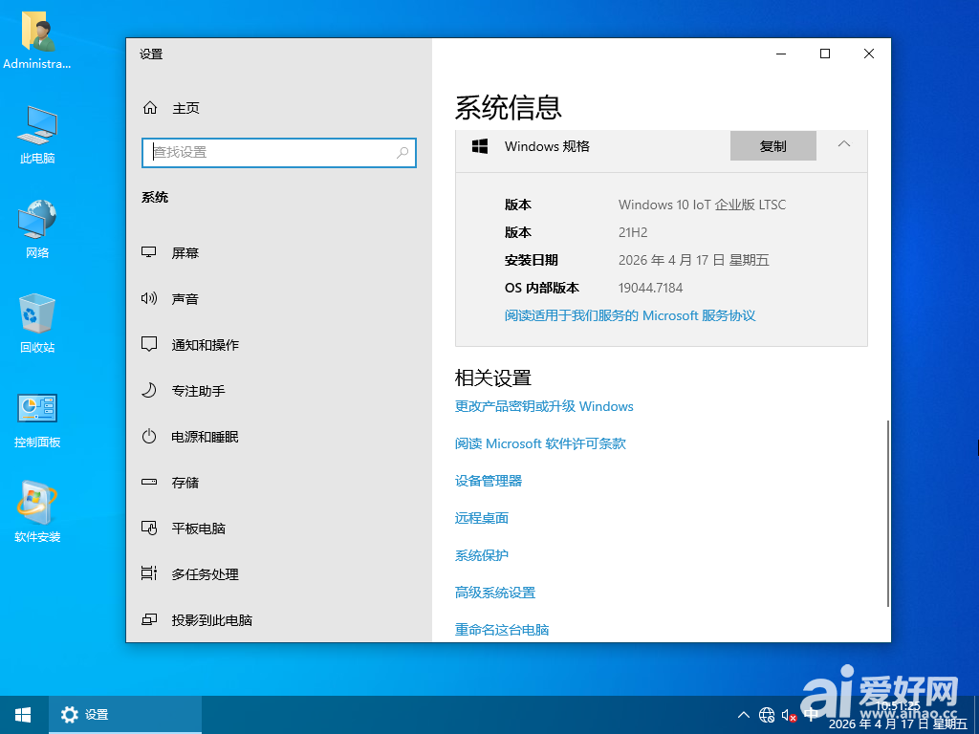The image size is (979, 734).
Task: Click the 多任务处理 multitasking icon
Action: pos(148,573)
